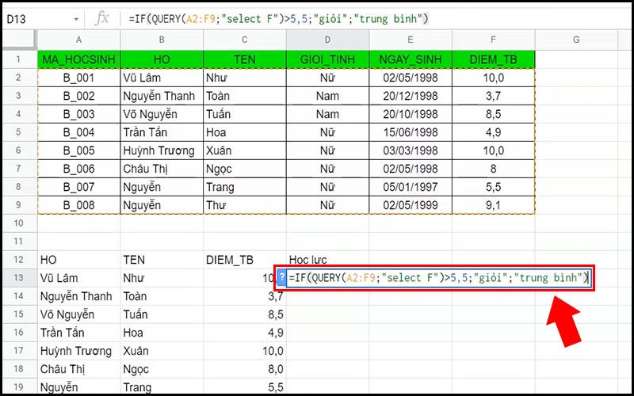Click the D13 cell formula editor
This screenshot has width=634, height=396.
pyautogui.click(x=439, y=278)
